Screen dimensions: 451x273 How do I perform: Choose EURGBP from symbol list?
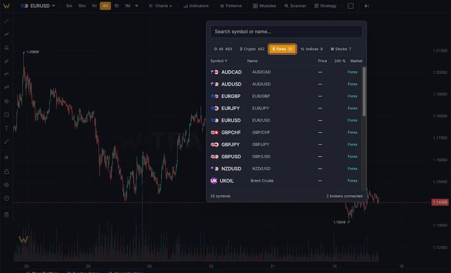click(x=285, y=97)
